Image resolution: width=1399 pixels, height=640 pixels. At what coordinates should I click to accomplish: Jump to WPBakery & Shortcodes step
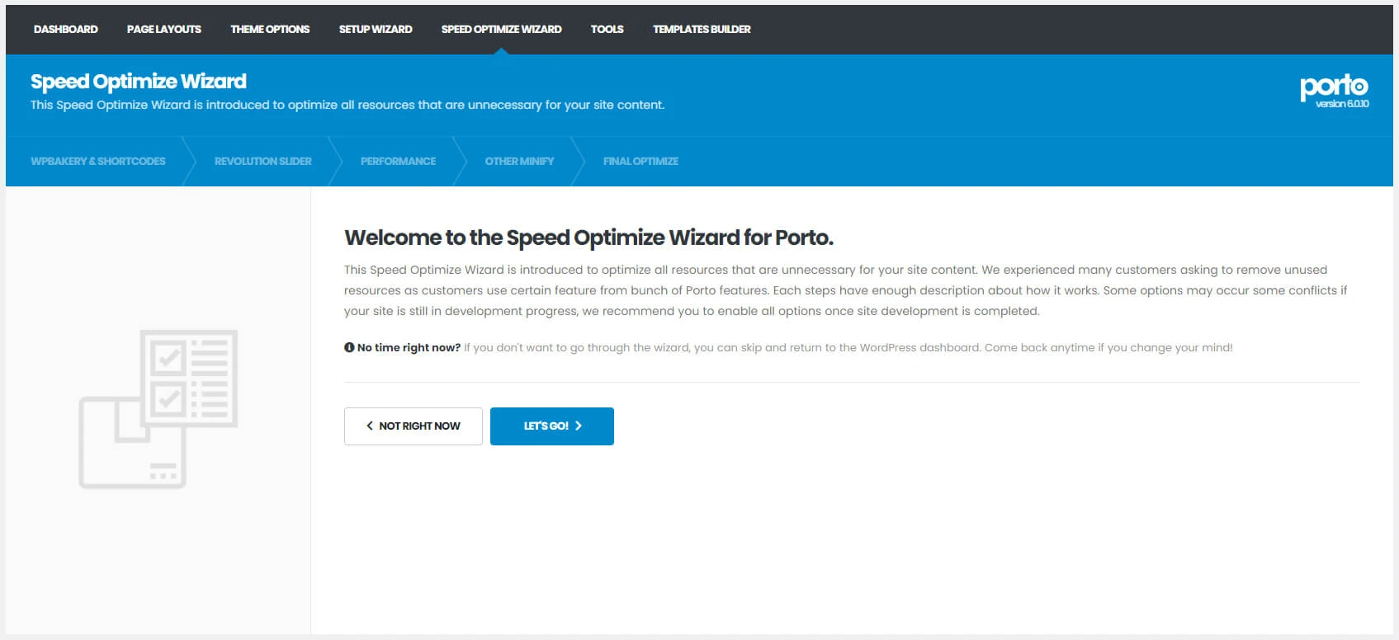[x=98, y=161]
